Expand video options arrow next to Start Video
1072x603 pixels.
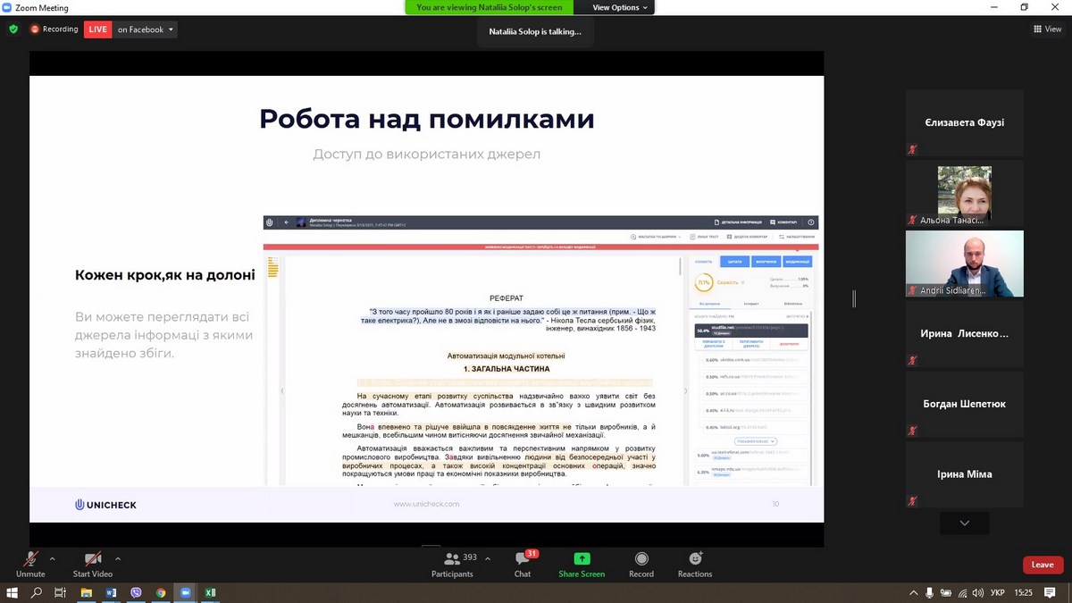coord(118,558)
